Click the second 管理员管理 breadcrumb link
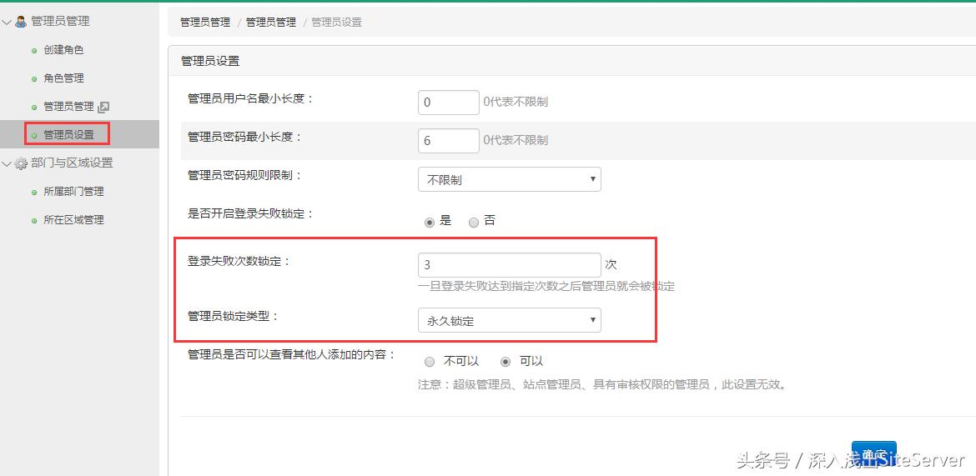 click(271, 23)
